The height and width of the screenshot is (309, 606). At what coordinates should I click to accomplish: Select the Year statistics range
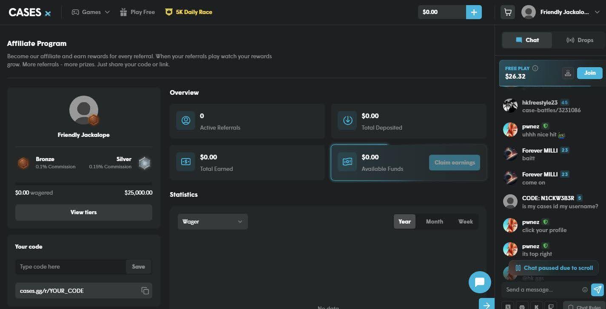click(x=404, y=221)
